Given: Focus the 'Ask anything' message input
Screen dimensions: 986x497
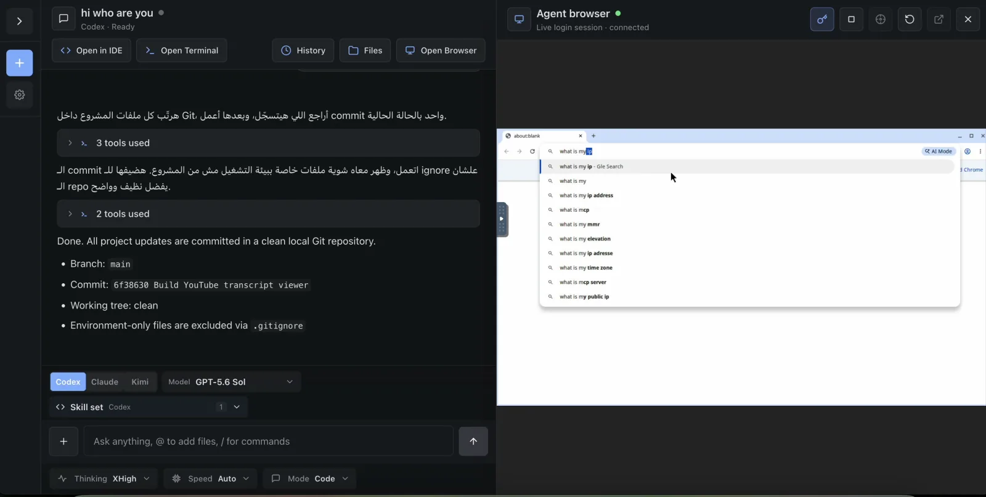Looking at the screenshot, I should click(269, 441).
